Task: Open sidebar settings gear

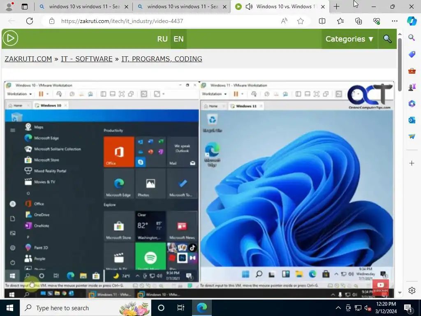Action: (x=412, y=290)
